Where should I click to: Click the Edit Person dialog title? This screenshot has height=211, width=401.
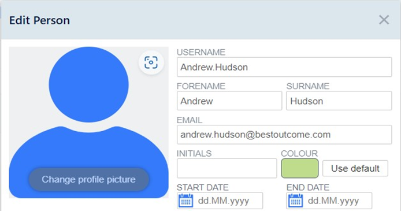39,20
